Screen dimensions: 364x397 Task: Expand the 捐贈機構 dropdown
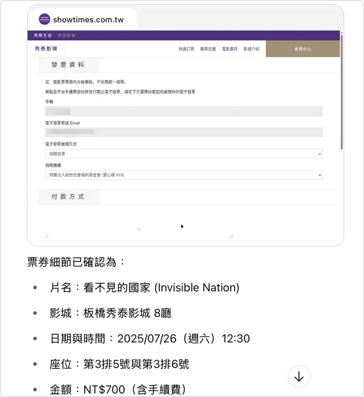pyautogui.click(x=184, y=175)
